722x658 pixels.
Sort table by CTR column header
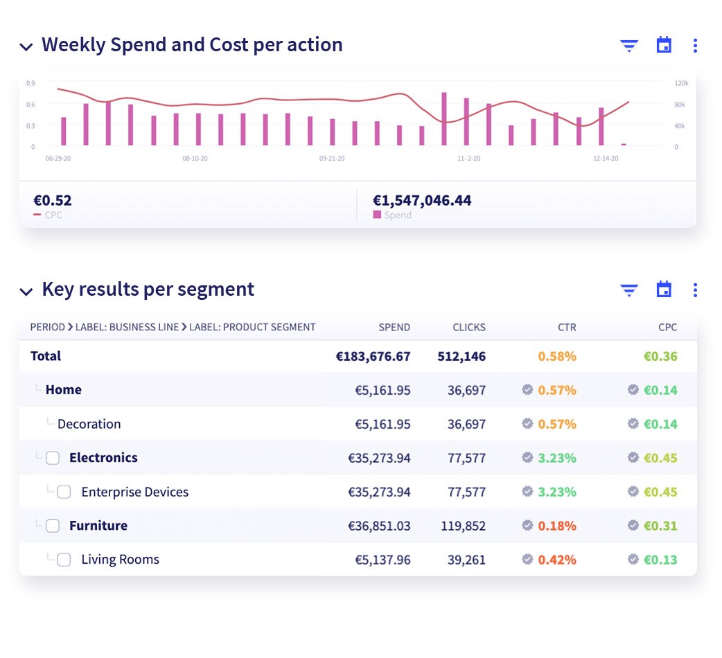[567, 327]
